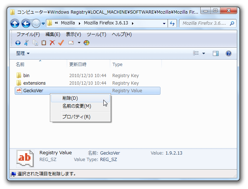Open address bar history dropdown
Viewport: 248px width, 189px height.
pos(164,23)
